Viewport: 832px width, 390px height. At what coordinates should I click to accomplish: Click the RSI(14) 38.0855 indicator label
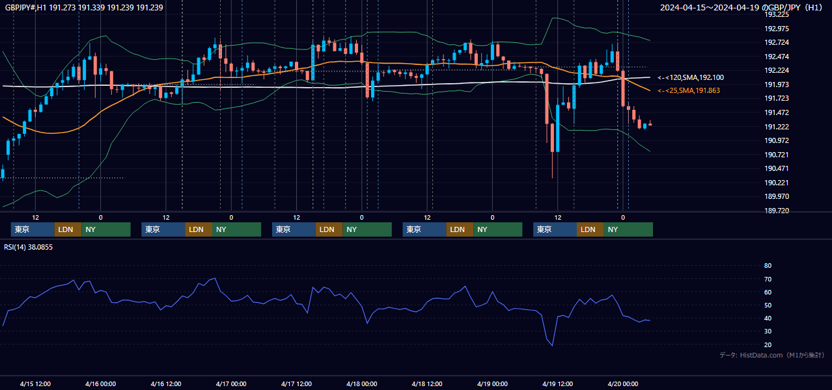click(x=29, y=247)
